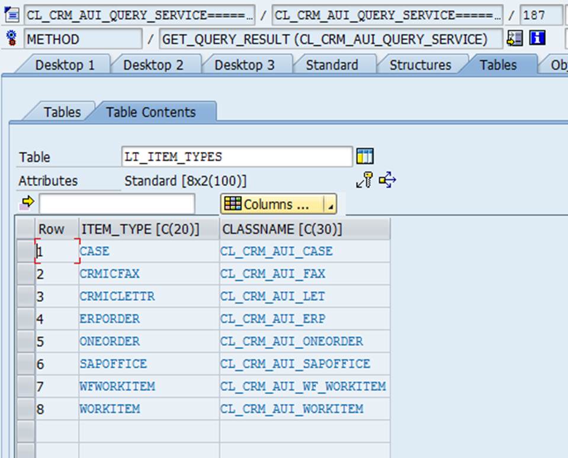
Task: Switch to the Structures tab
Action: [420, 65]
